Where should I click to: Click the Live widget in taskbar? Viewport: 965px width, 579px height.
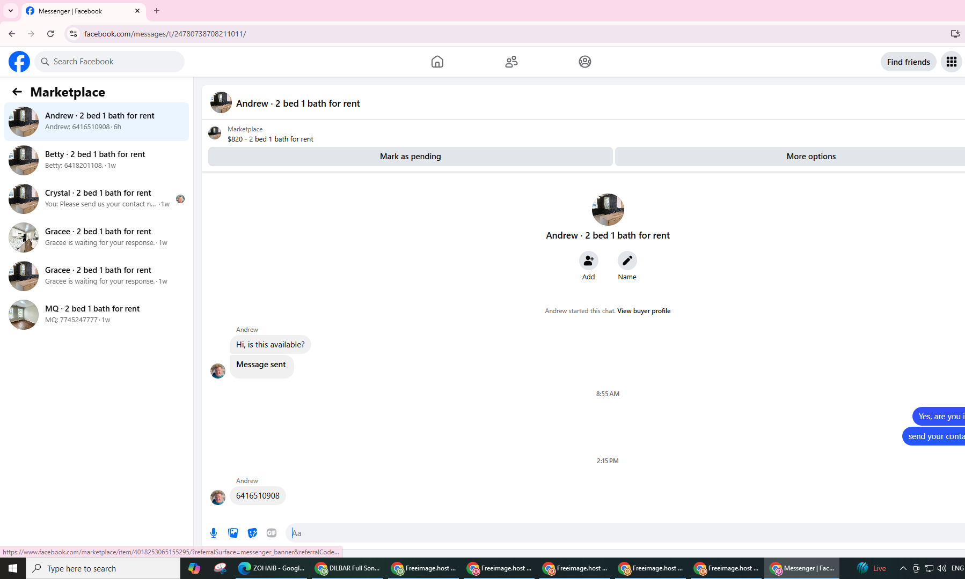(872, 568)
